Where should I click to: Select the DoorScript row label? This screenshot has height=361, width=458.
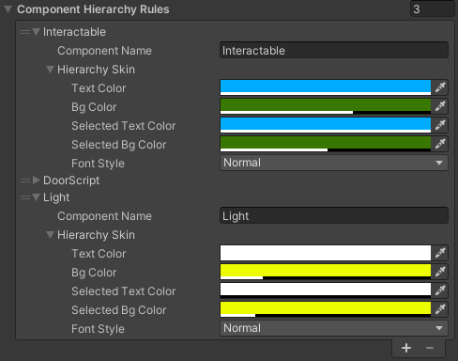[x=71, y=180]
